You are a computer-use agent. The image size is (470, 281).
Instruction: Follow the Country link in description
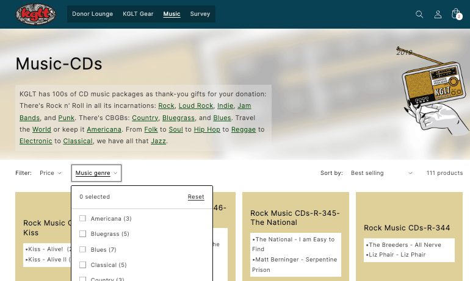[x=145, y=118]
